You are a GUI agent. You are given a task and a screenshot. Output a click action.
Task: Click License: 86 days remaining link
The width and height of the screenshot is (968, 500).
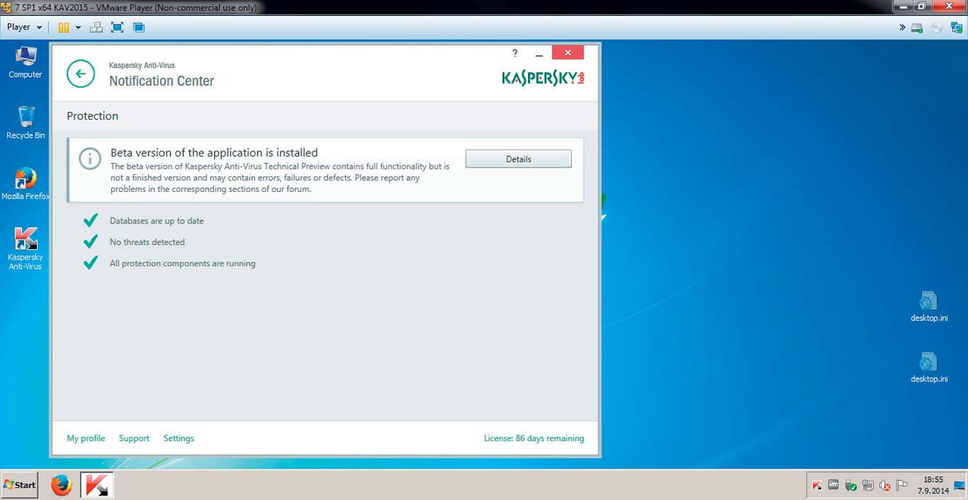click(534, 438)
